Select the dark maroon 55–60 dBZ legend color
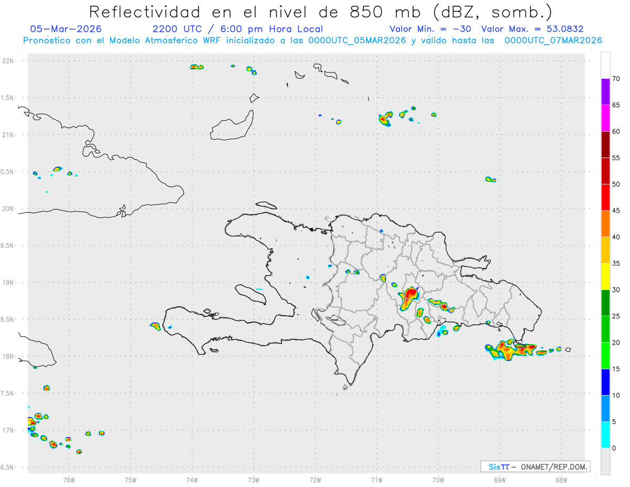The width and height of the screenshot is (630, 487). pyautogui.click(x=605, y=144)
